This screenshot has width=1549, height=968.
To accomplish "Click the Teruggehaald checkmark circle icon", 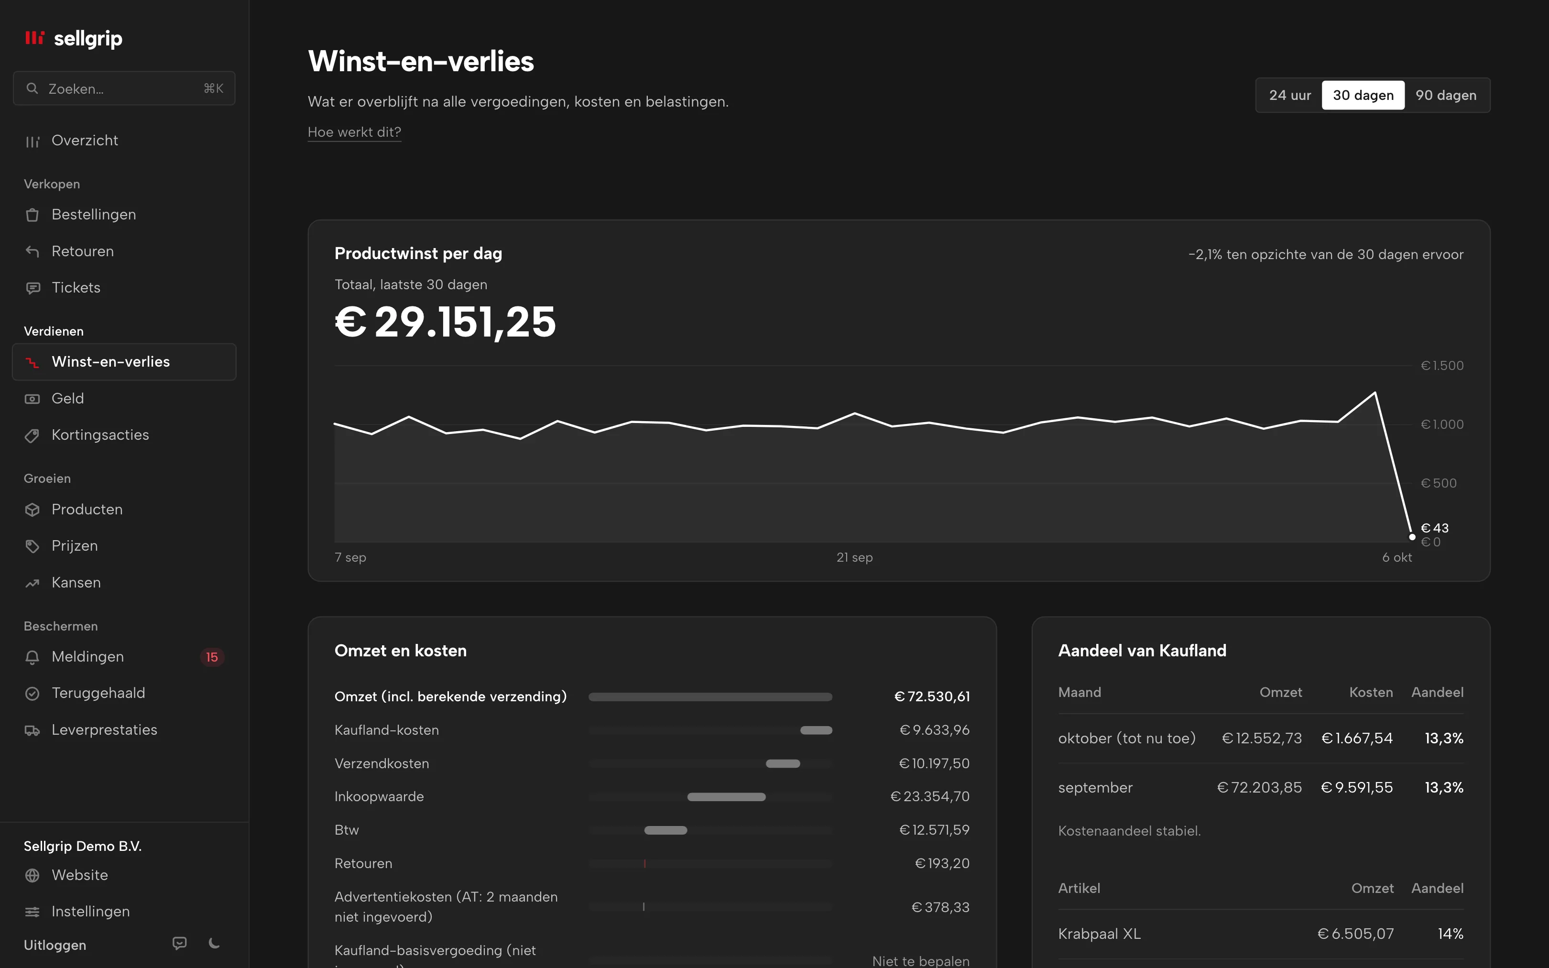I will click(x=33, y=693).
